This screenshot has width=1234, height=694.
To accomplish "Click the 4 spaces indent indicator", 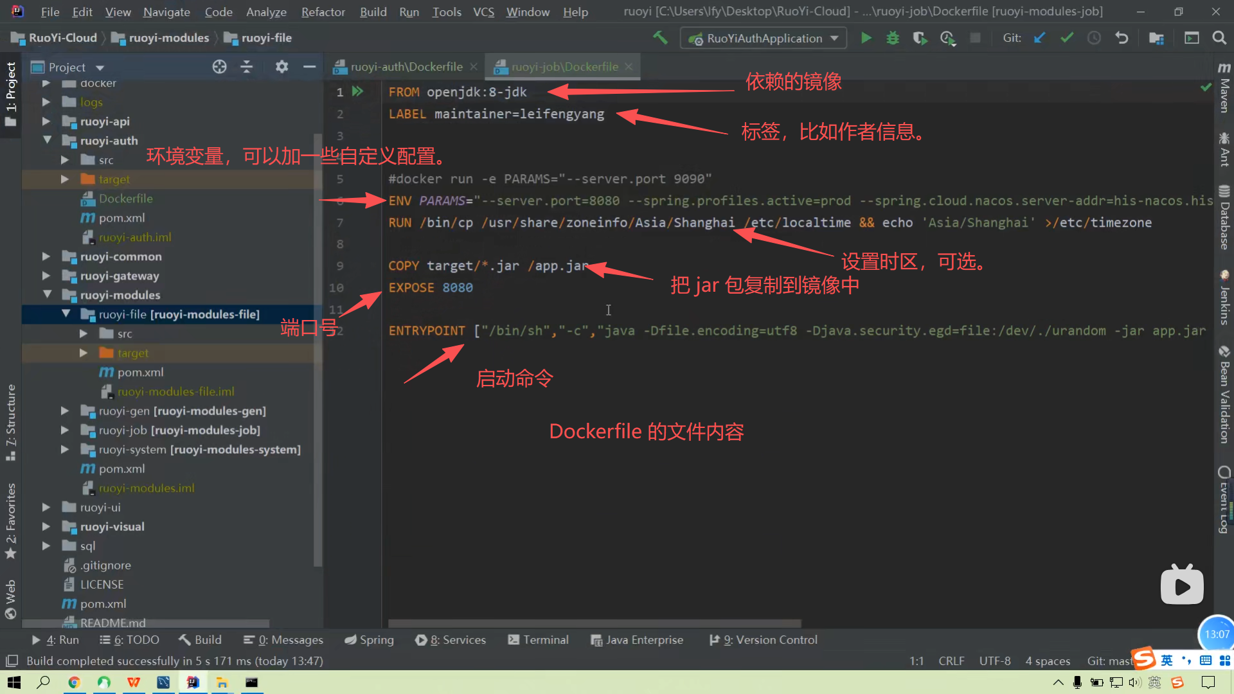I will 1048,661.
